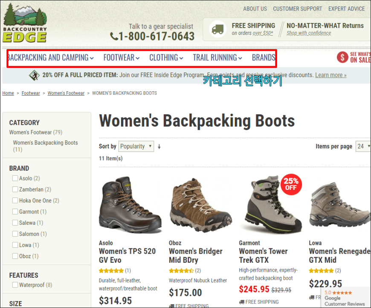This screenshot has width=371, height=308.
Task: Click the Backcountry Edge logo
Action: (x=25, y=23)
